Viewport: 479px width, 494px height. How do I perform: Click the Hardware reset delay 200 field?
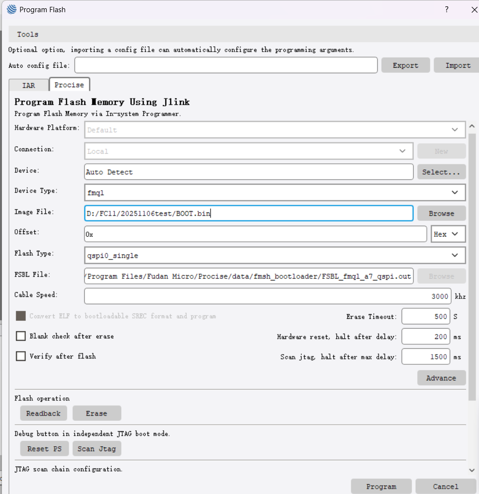(426, 336)
